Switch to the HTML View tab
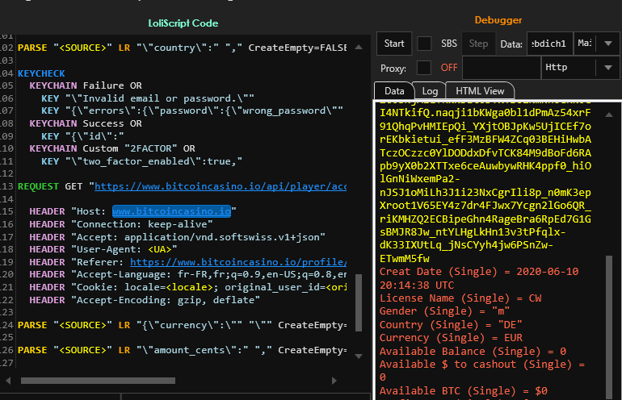The width and height of the screenshot is (622, 400). pos(480,91)
